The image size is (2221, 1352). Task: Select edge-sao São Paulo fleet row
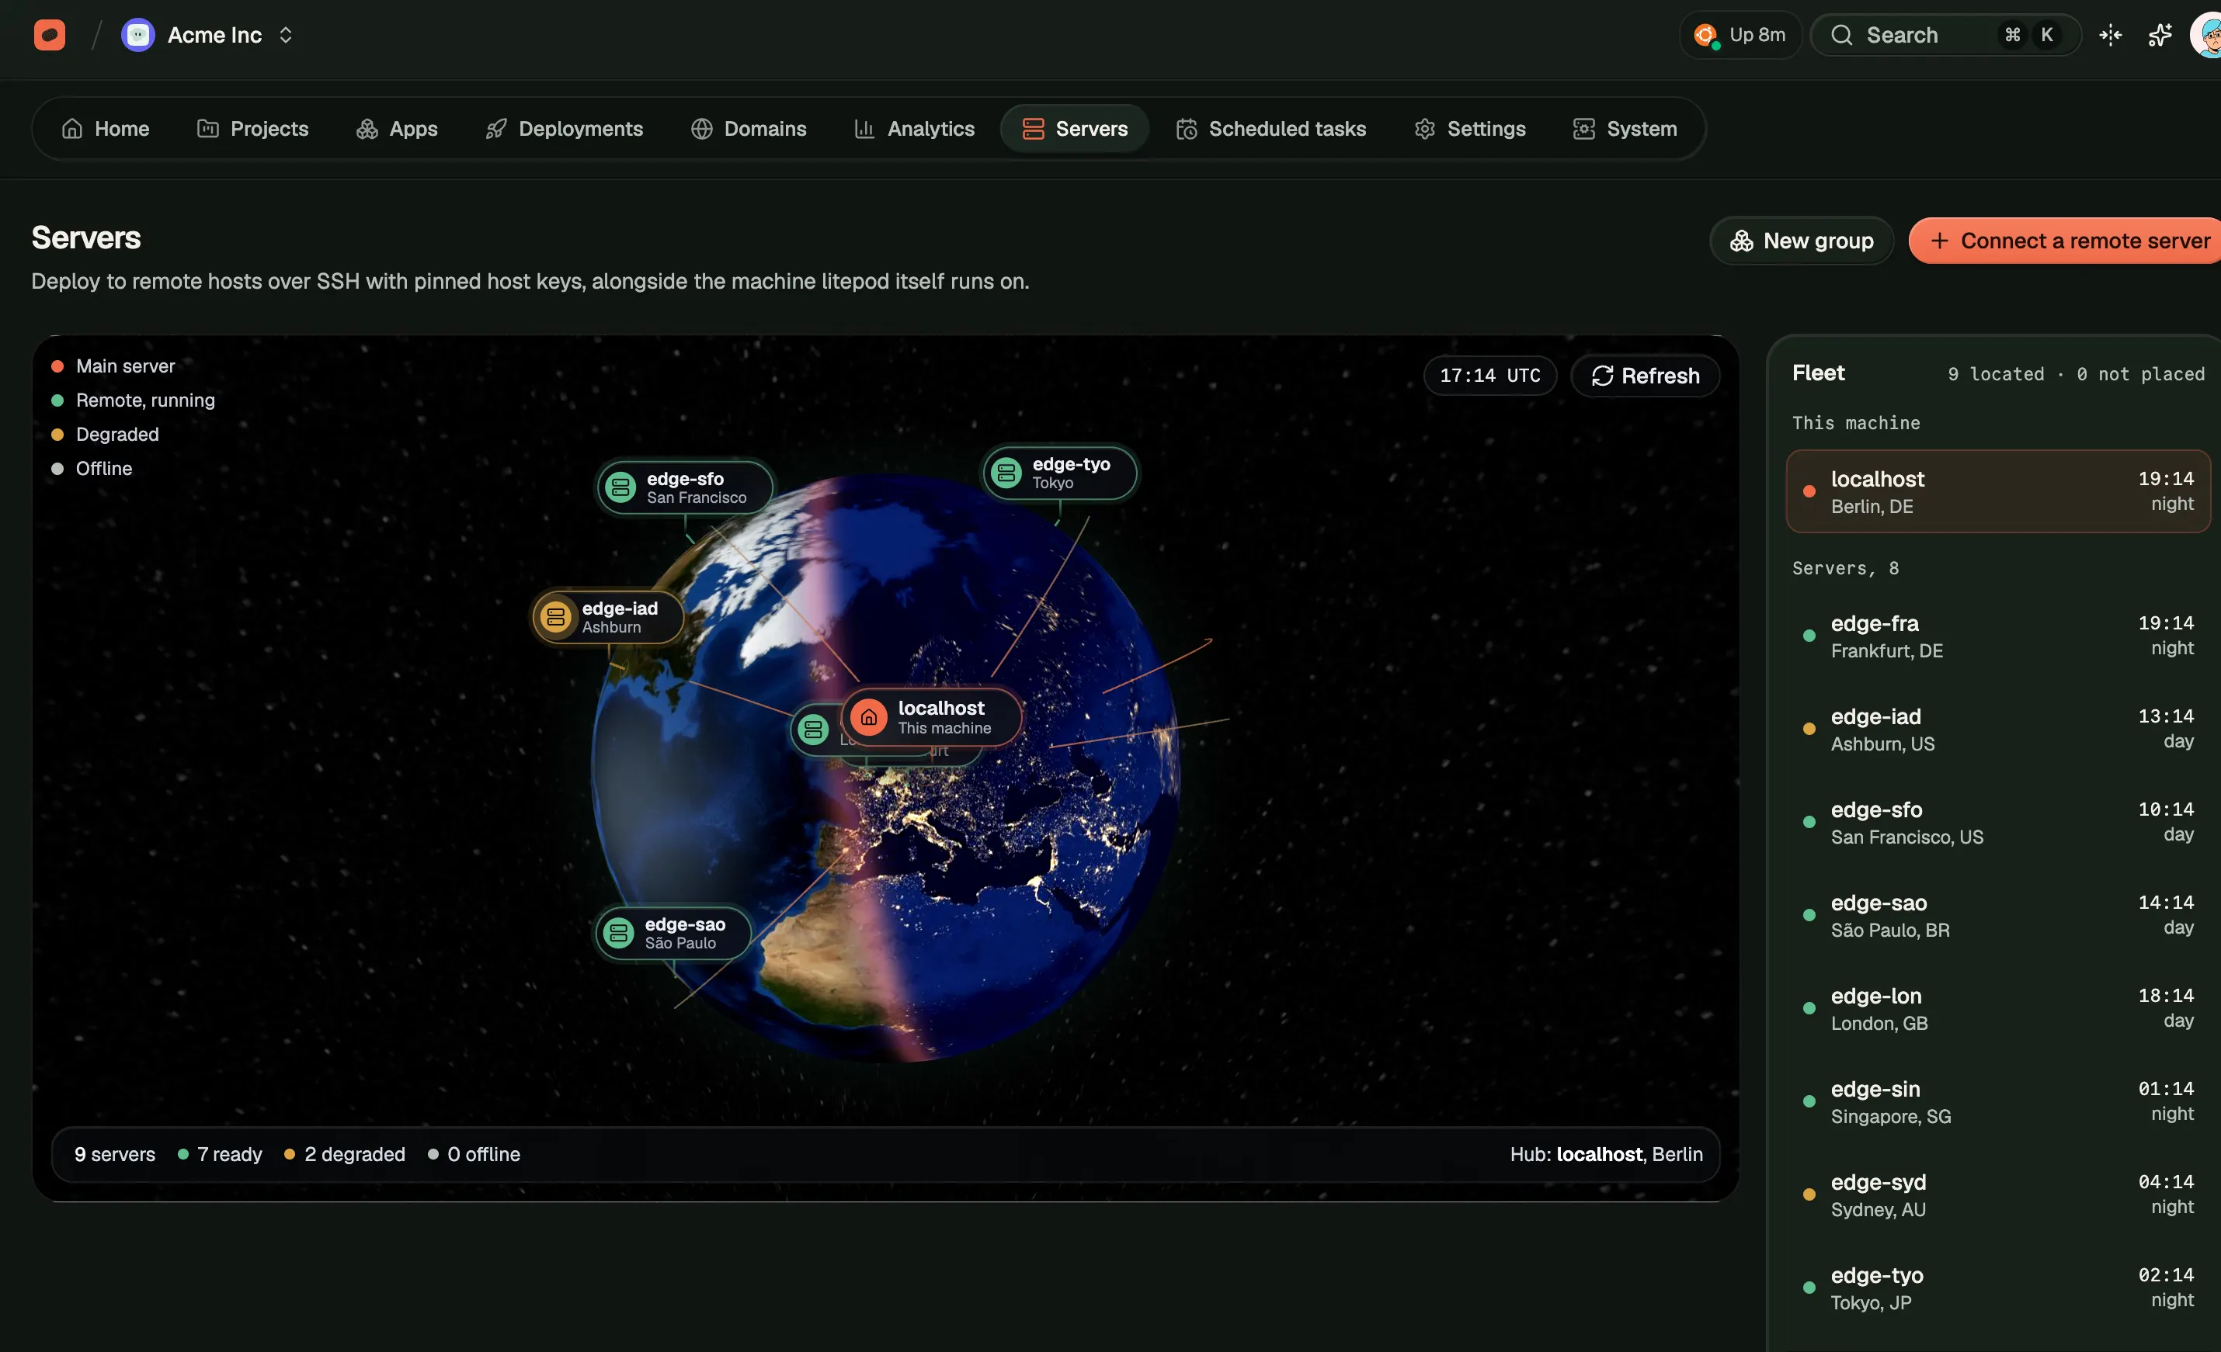(x=1997, y=915)
